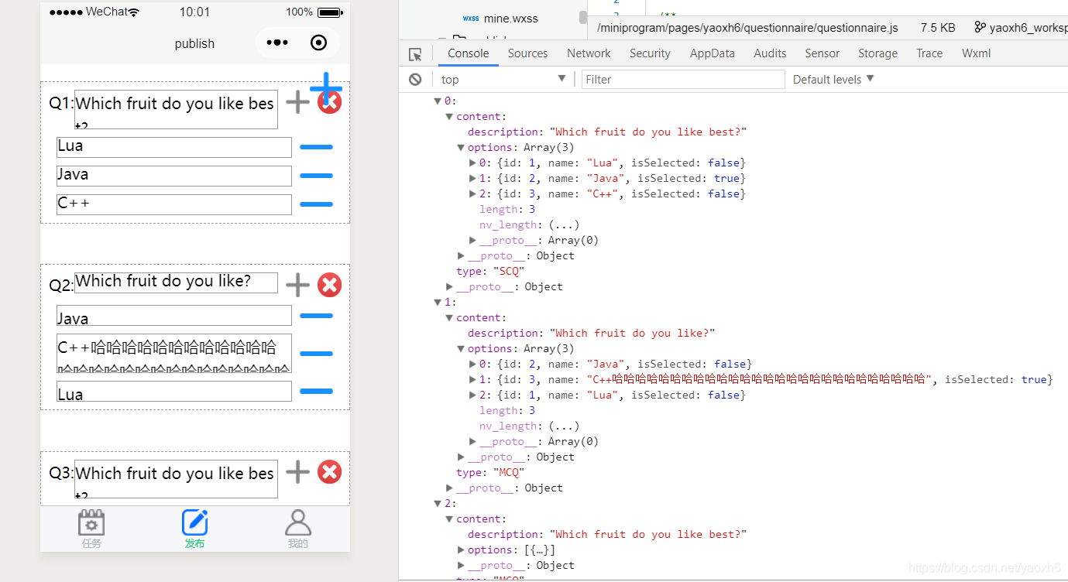Delete question Q1 with red X icon
This screenshot has height=582, width=1068.
coord(329,102)
